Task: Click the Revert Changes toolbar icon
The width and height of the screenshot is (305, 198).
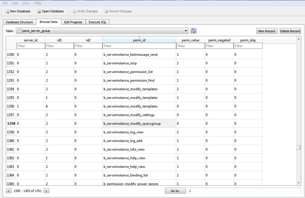Action: pos(106,11)
